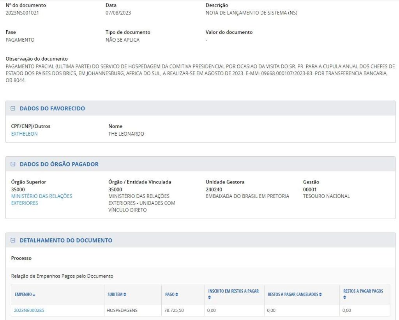Click the document date 07/08/2023
This screenshot has width=399, height=320.
(118, 13)
